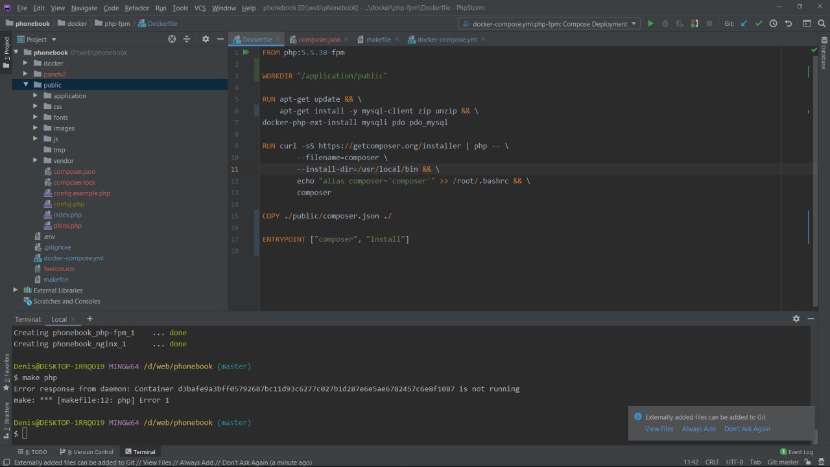The image size is (830, 467).
Task: Click UTF-8 encoding status
Action: click(x=735, y=462)
